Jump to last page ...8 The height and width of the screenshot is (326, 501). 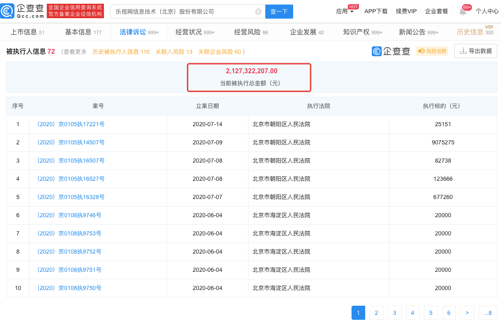[487, 313]
